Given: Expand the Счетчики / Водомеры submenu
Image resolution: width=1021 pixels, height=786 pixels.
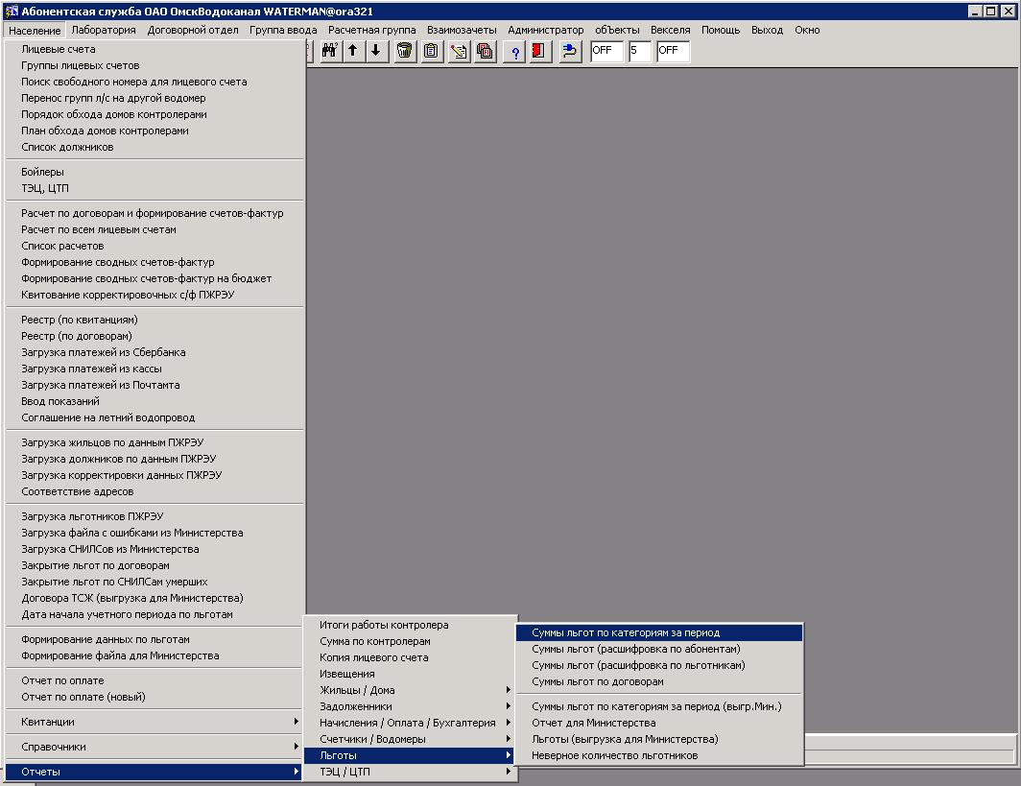Looking at the screenshot, I should 411,739.
